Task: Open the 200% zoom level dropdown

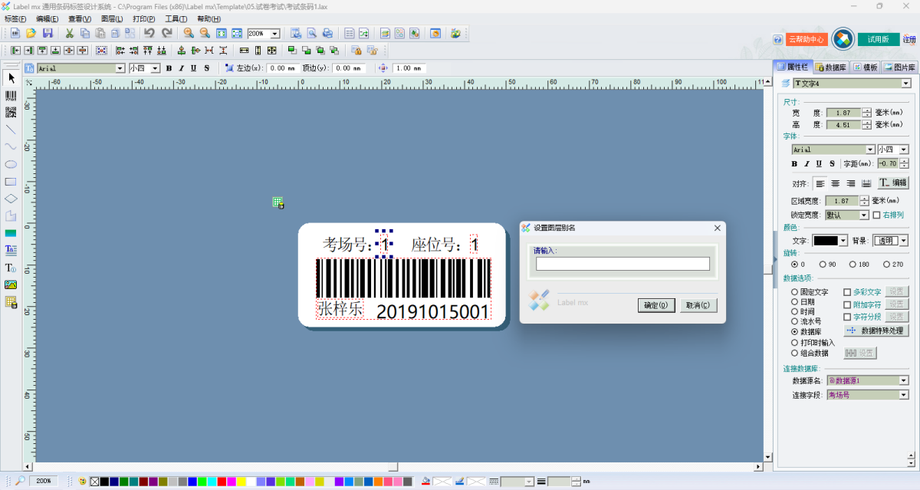Action: (274, 34)
